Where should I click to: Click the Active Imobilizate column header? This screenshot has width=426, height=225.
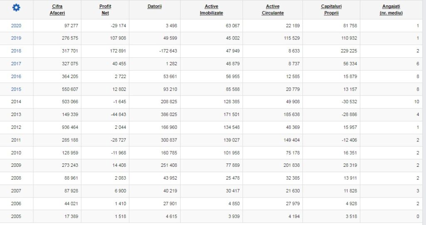(211, 10)
